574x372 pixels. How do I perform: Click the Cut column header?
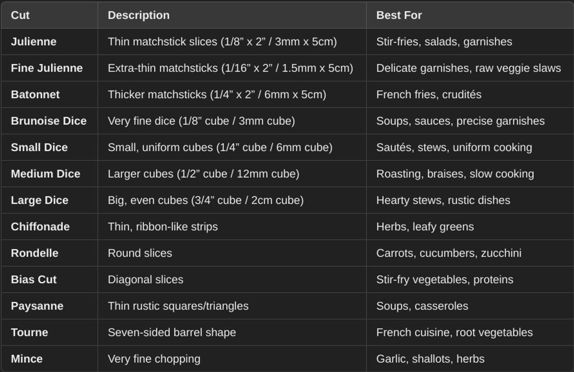[x=20, y=15]
